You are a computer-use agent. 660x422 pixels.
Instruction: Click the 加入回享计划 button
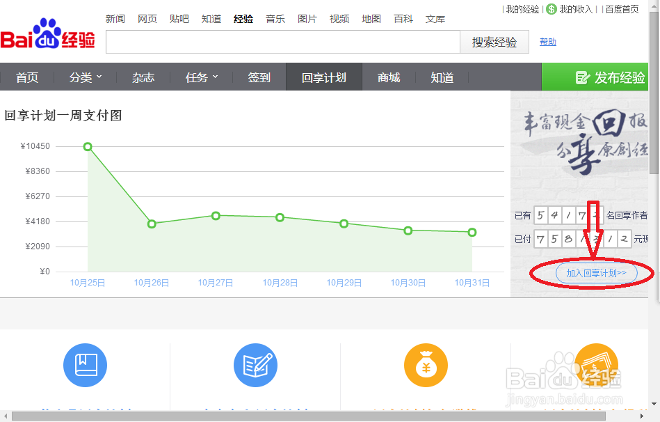coord(597,273)
